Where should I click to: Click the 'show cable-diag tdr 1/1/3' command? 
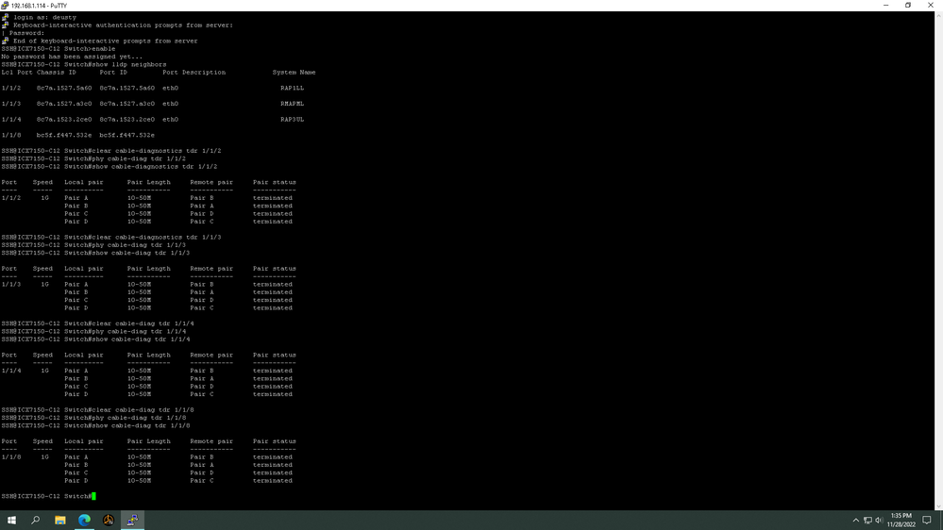[143, 253]
